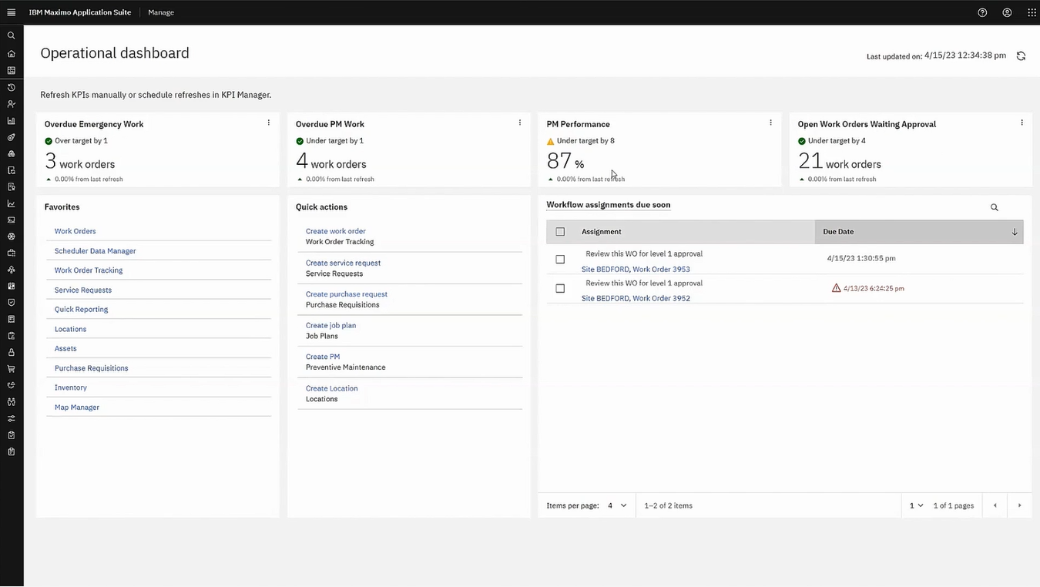The image size is (1040, 587).
Task: Open Overdue Emergency Work card overflow menu
Action: coord(268,122)
